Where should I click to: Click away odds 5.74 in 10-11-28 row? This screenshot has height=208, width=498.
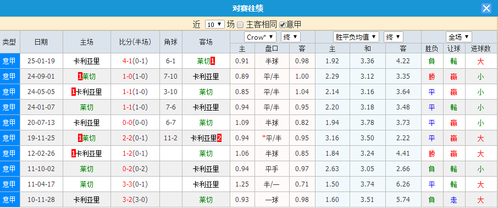click(x=403, y=200)
